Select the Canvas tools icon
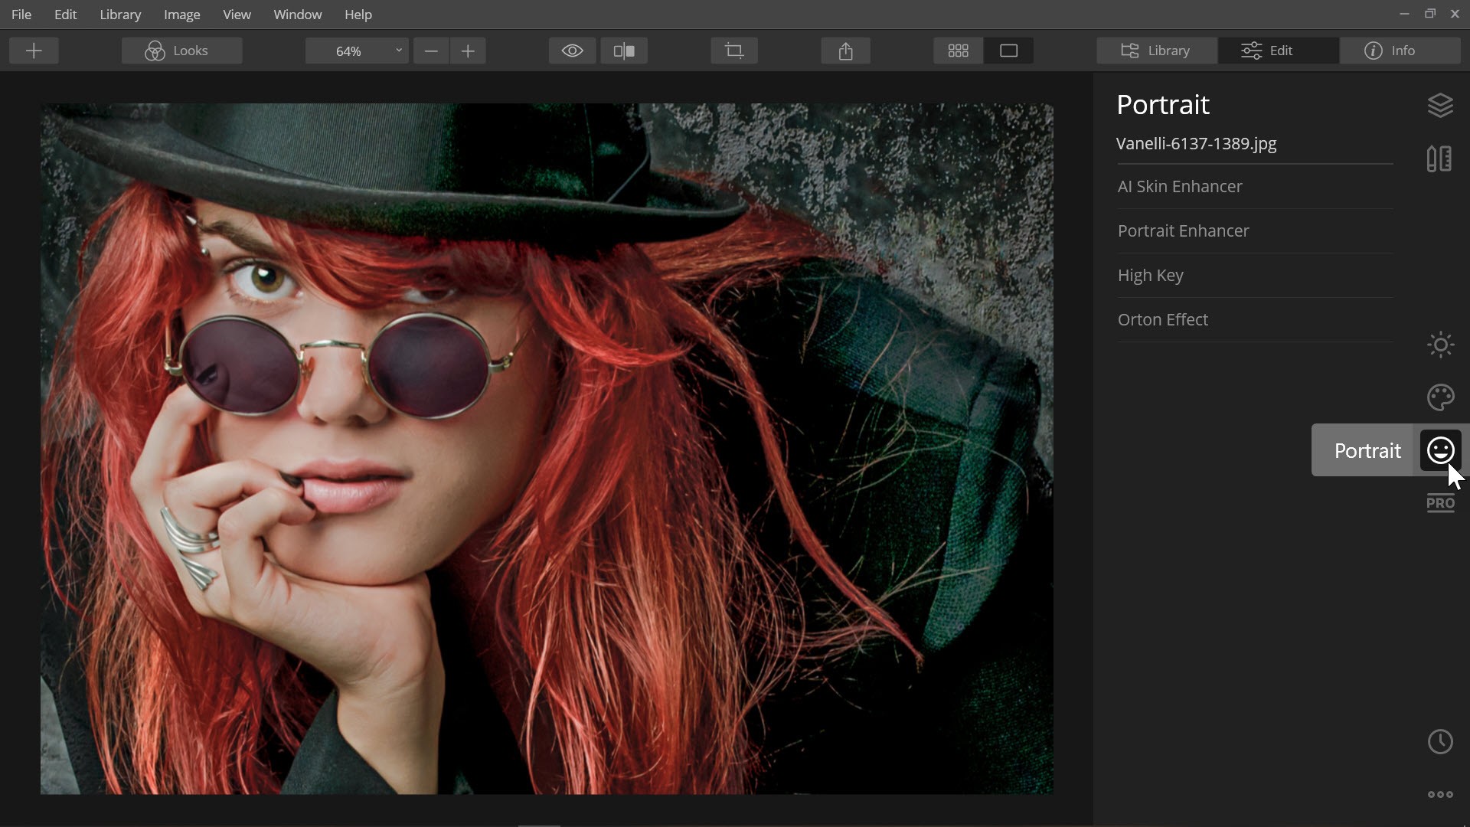 point(1439,159)
